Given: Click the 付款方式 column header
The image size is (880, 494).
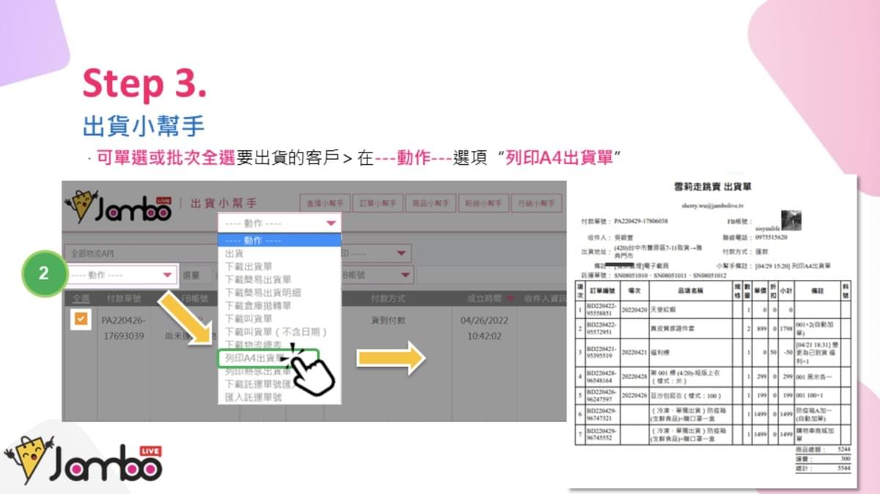Looking at the screenshot, I should 389,299.
